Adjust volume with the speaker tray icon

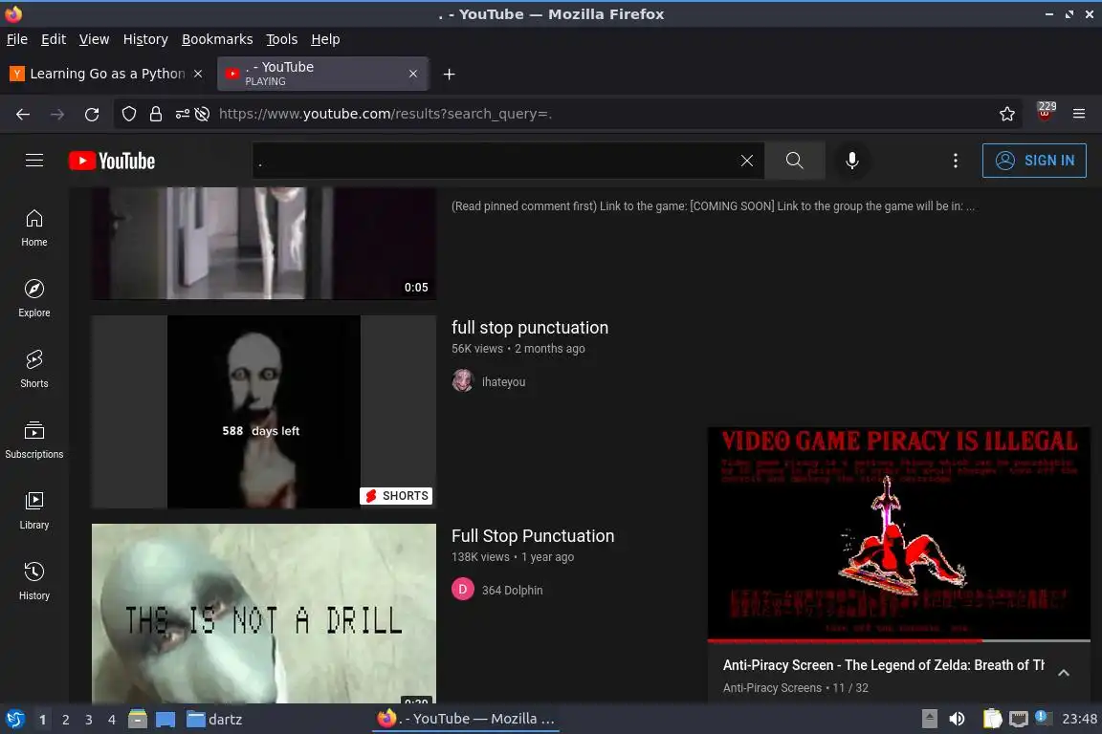point(957,719)
